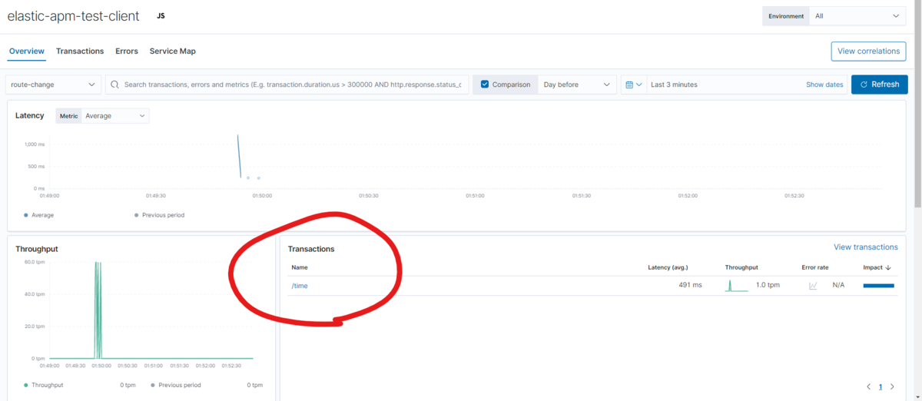Switch to the Transactions tab

click(80, 51)
